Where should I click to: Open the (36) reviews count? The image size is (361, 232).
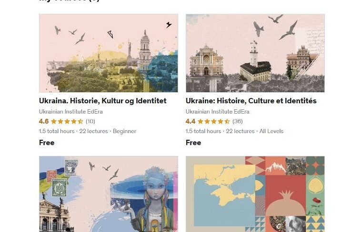click(237, 121)
